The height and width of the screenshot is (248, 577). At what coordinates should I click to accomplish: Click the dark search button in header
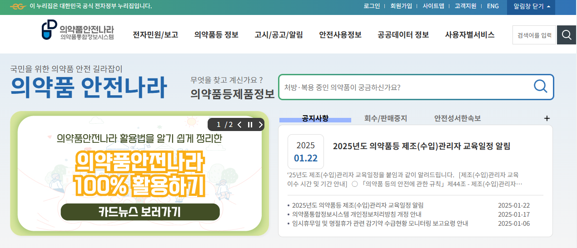(567, 35)
